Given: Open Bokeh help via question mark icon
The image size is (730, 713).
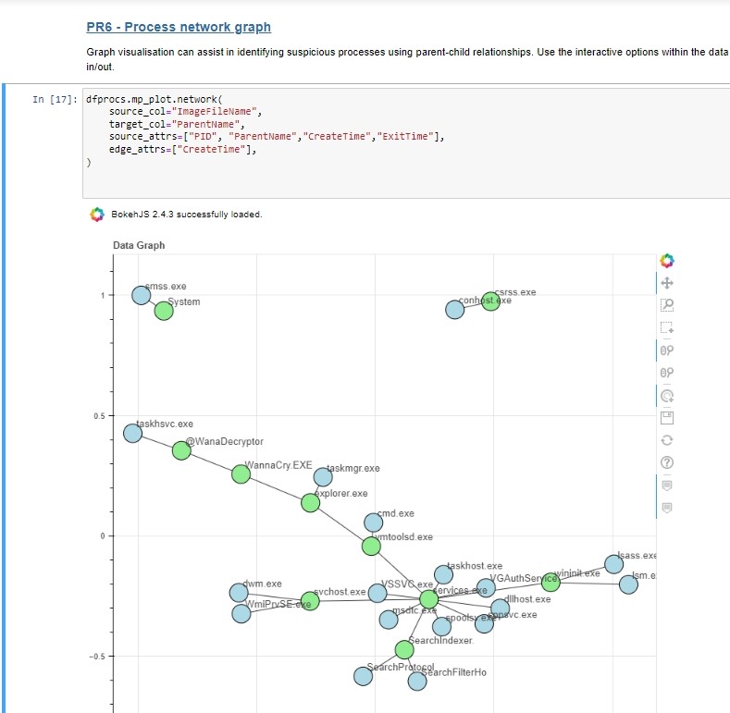Looking at the screenshot, I should coord(667,462).
